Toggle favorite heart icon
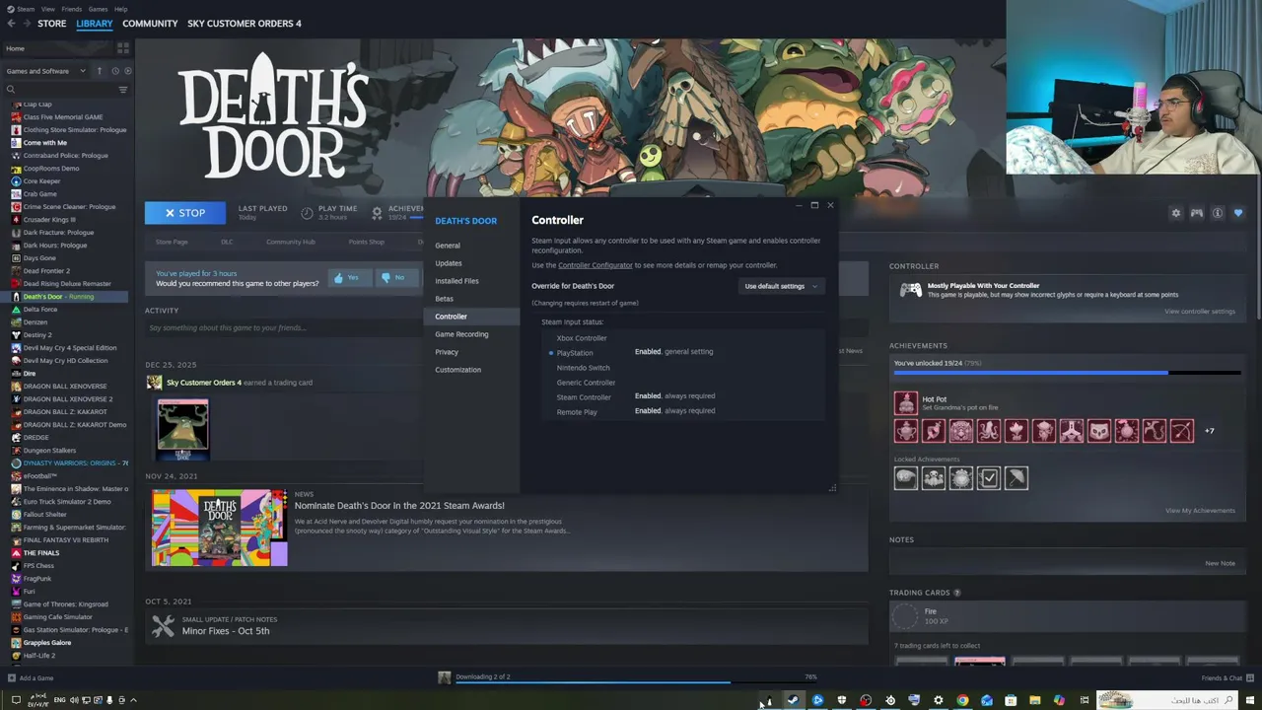 (x=1238, y=213)
